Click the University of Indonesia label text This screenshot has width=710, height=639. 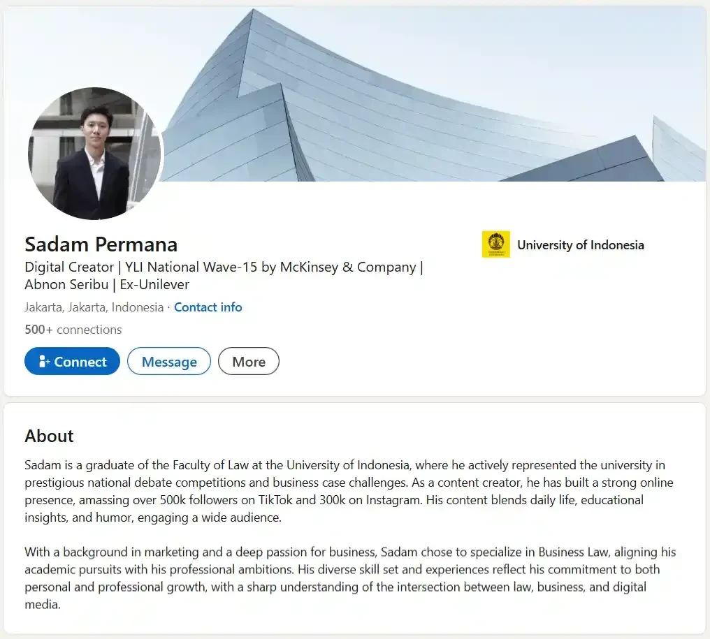pyautogui.click(x=580, y=244)
